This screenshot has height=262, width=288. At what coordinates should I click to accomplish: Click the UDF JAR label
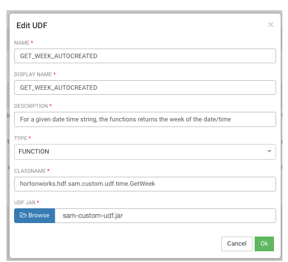25,203
